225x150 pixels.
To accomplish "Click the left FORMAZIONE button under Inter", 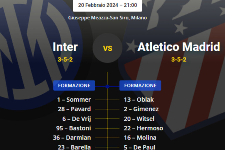I will coord(74,86).
